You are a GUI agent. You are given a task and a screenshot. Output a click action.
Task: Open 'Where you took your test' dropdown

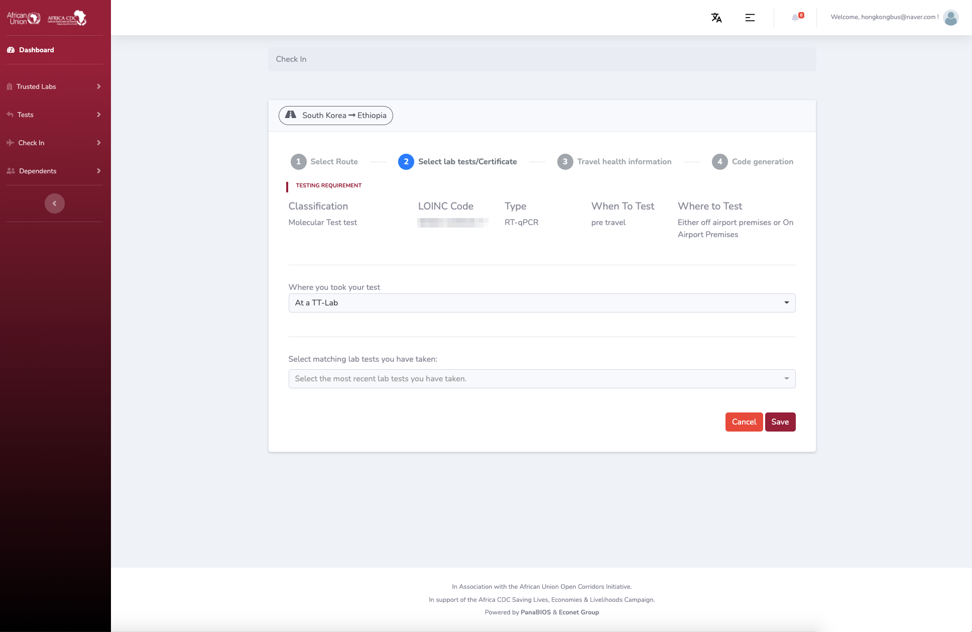(x=542, y=303)
